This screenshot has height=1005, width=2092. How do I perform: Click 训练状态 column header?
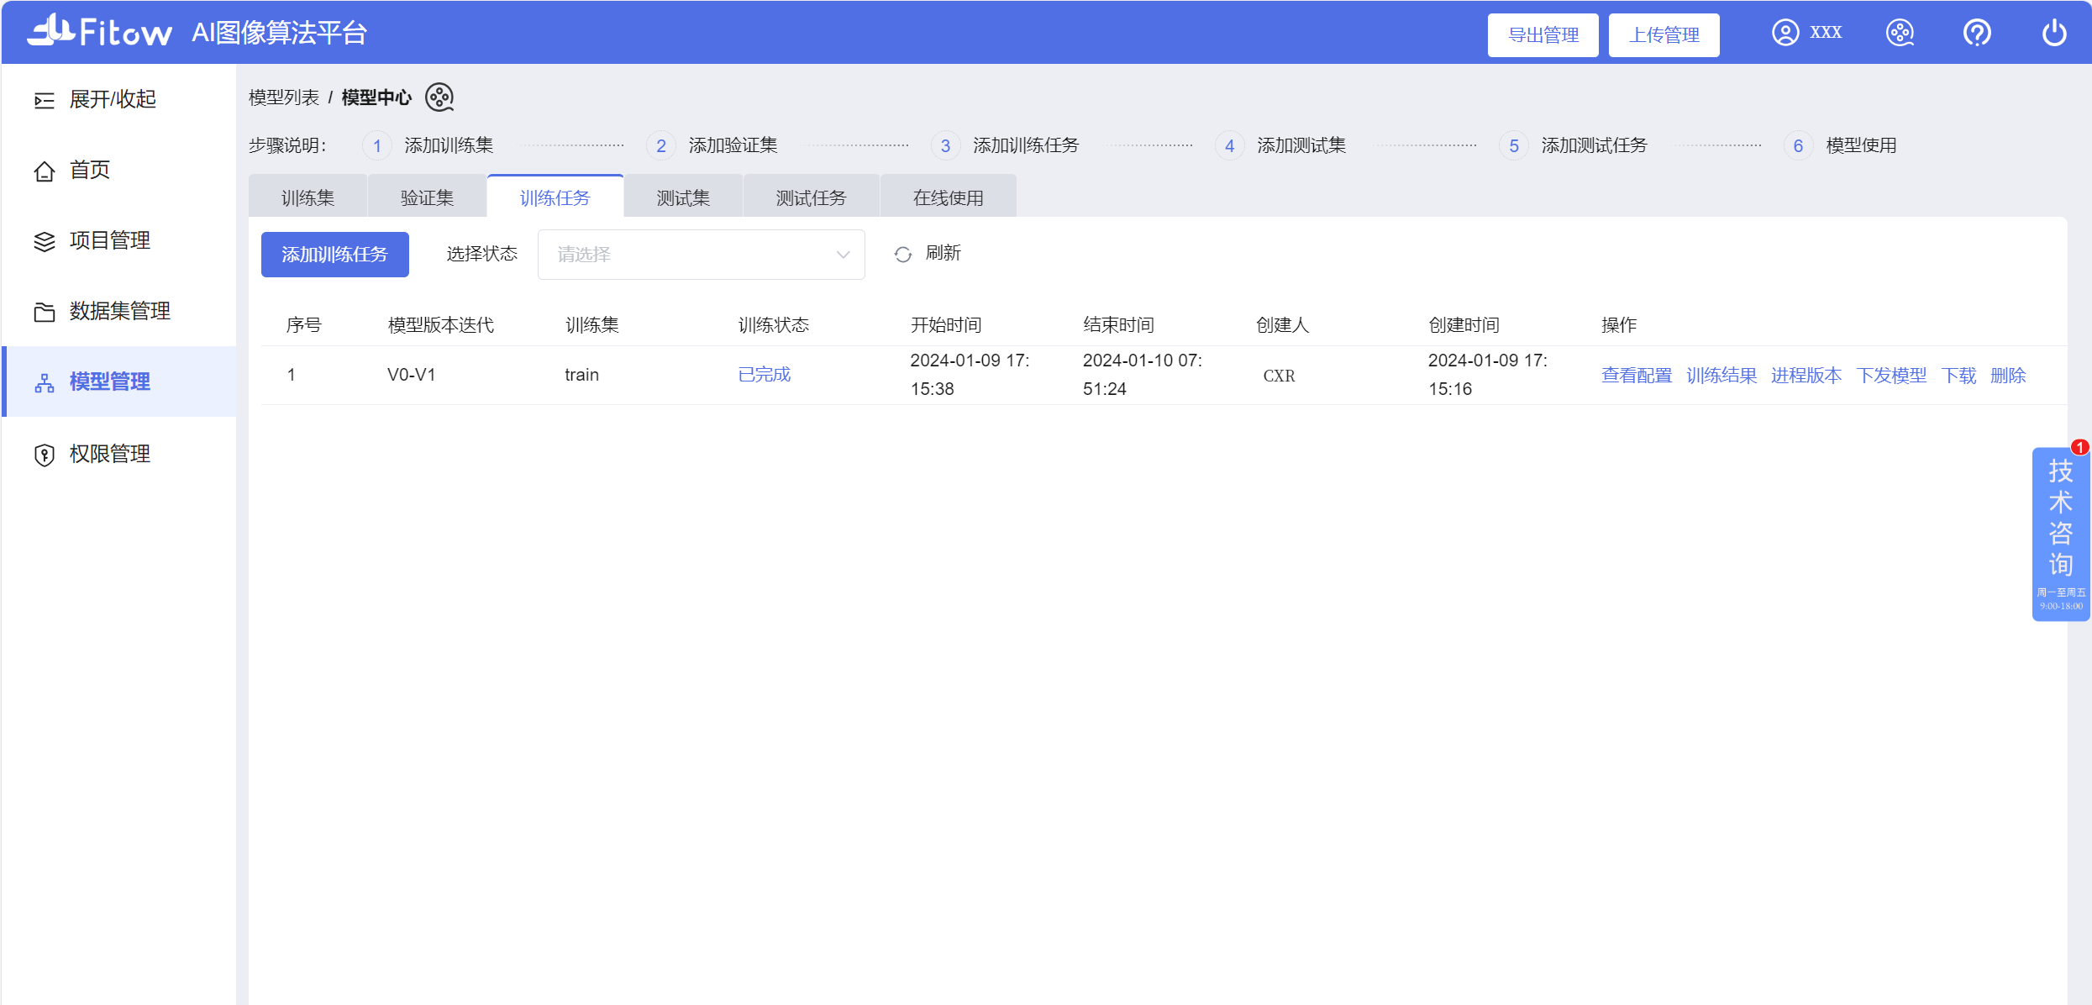(774, 325)
